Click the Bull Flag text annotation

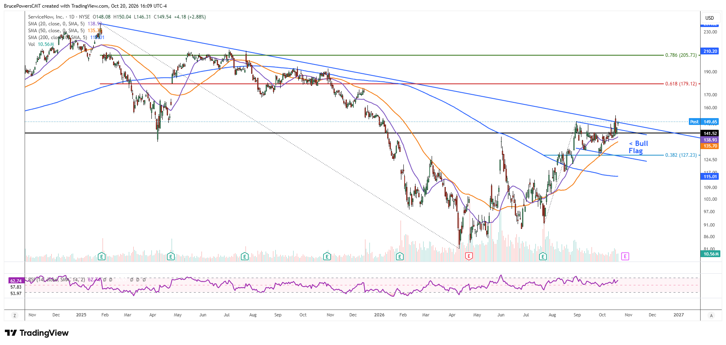(638, 147)
